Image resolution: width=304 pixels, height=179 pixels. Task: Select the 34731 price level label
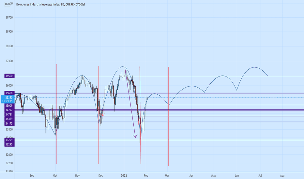coord(9,115)
